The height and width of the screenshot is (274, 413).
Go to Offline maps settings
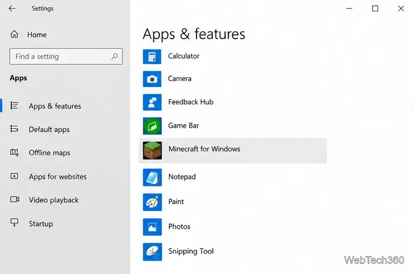(x=50, y=153)
